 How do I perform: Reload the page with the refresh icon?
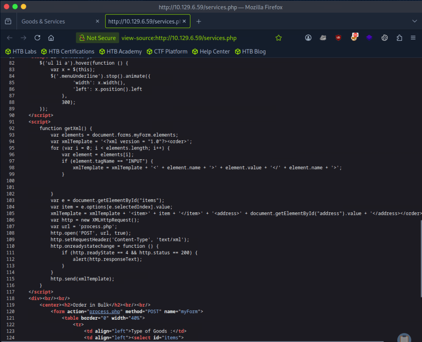[37, 38]
